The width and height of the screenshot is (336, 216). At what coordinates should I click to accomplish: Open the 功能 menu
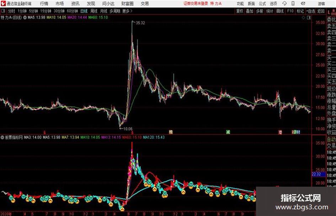(240, 4)
